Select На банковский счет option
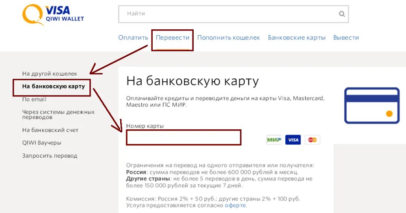 point(50,130)
